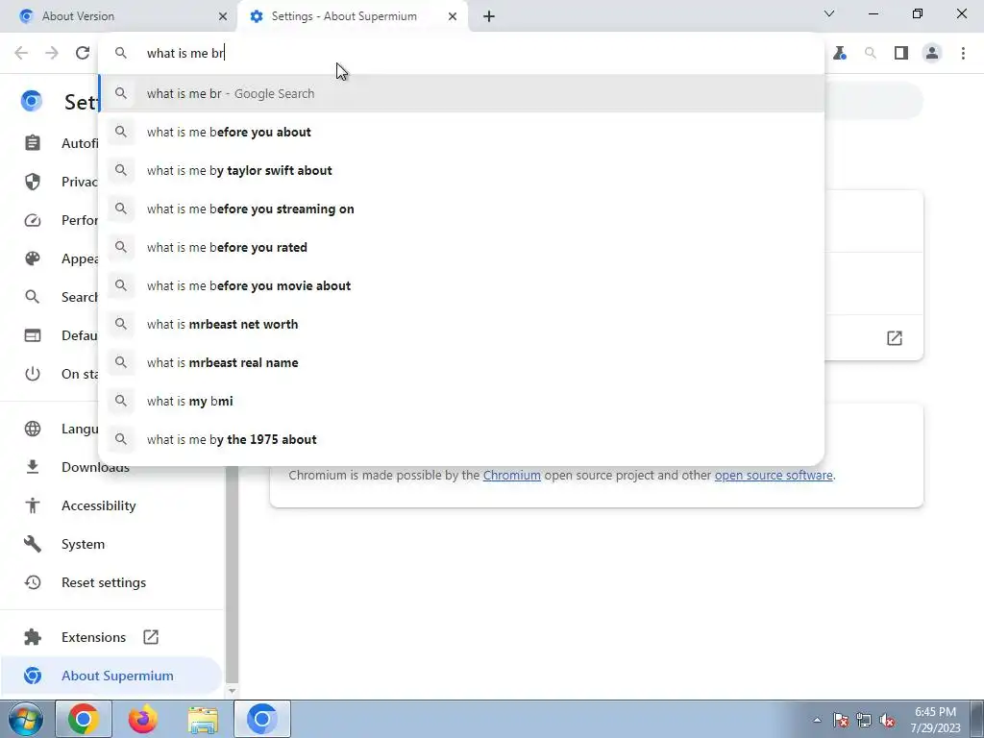The height and width of the screenshot is (738, 984).
Task: Select 'what is mrbeast real name' suggestion
Action: click(x=461, y=362)
